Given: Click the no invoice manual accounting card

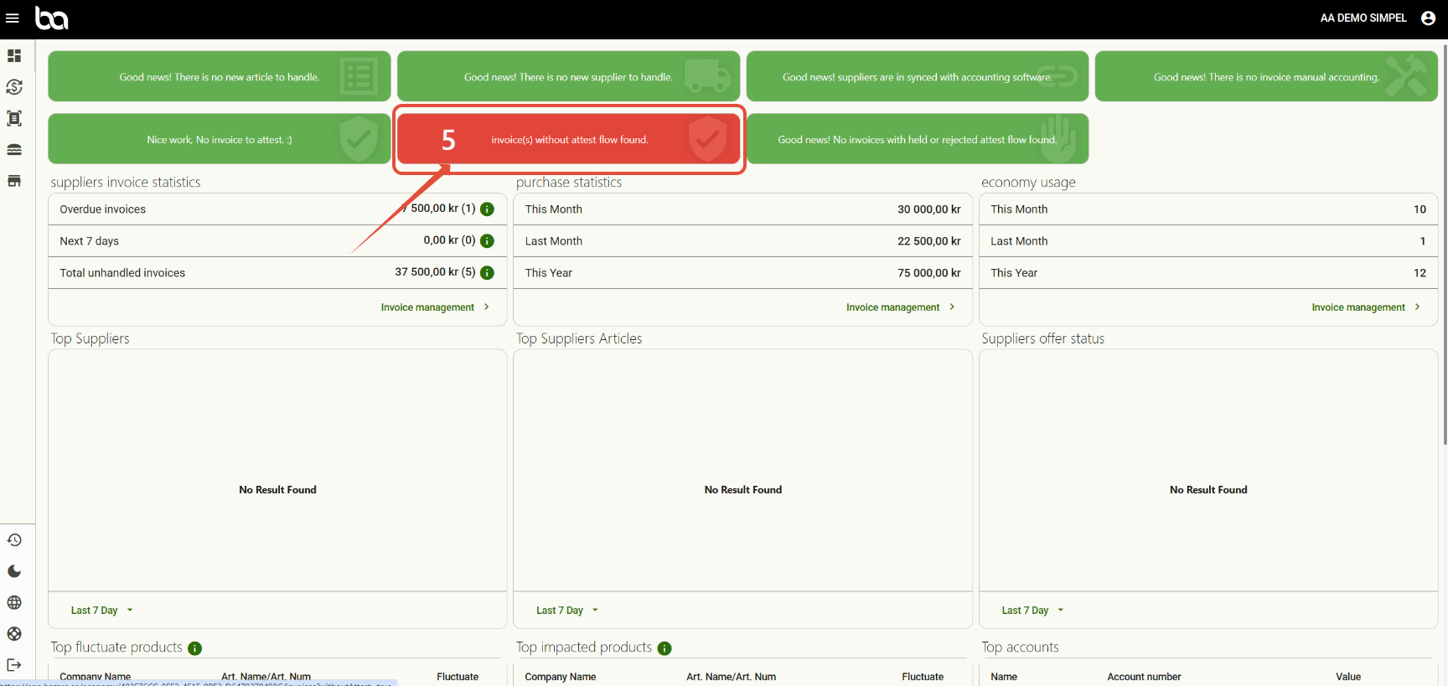Looking at the screenshot, I should (1266, 76).
